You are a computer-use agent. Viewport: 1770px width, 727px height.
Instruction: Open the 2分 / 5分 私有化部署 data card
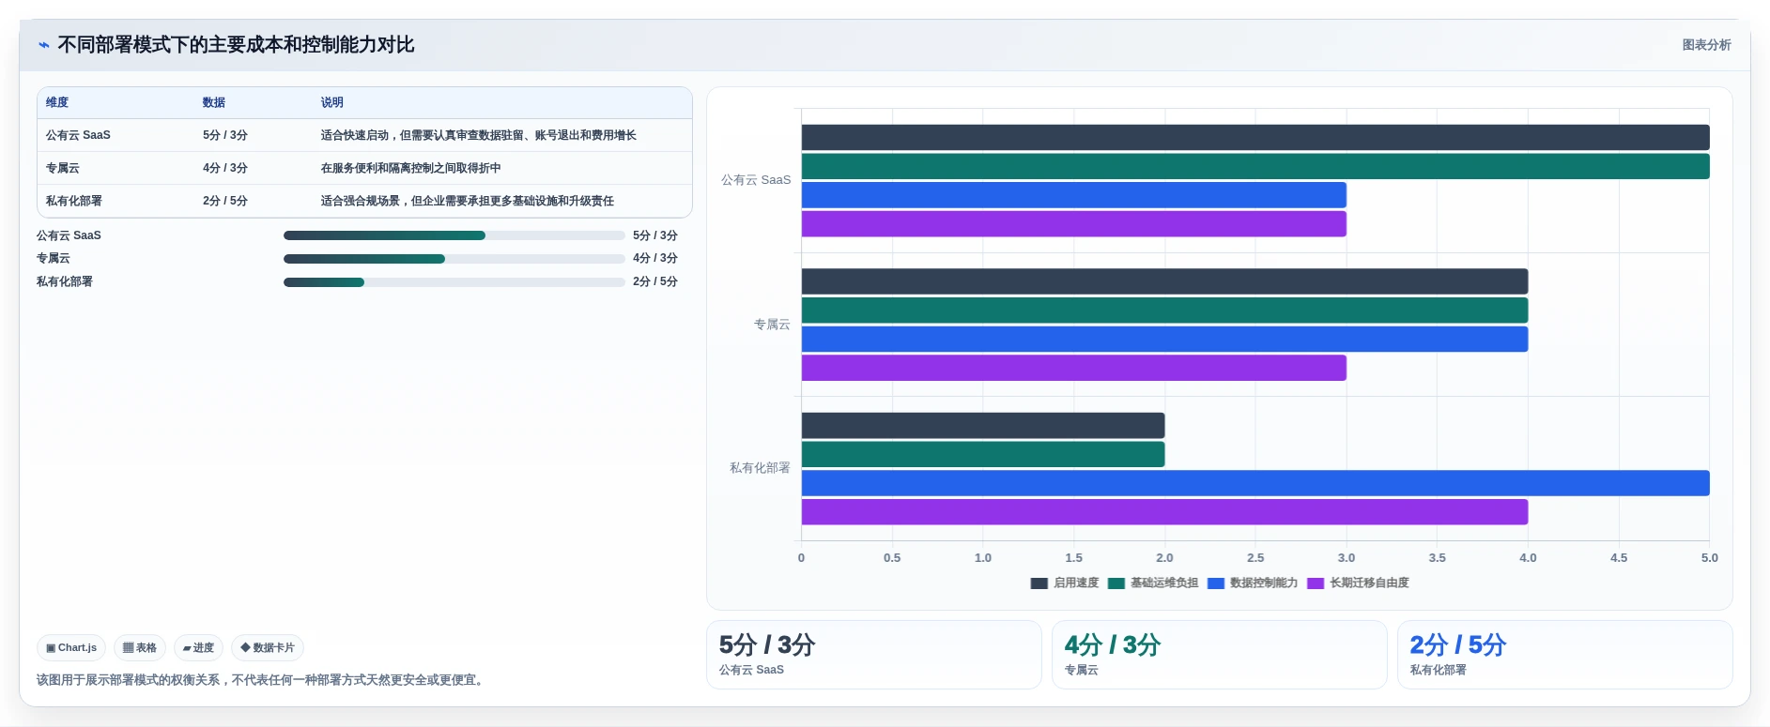[x=1564, y=655]
